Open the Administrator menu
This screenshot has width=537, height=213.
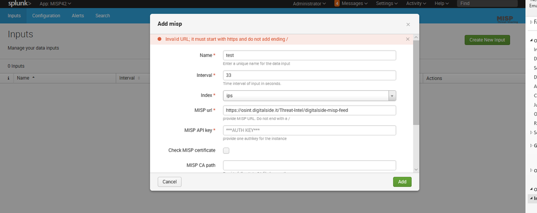pos(309,3)
